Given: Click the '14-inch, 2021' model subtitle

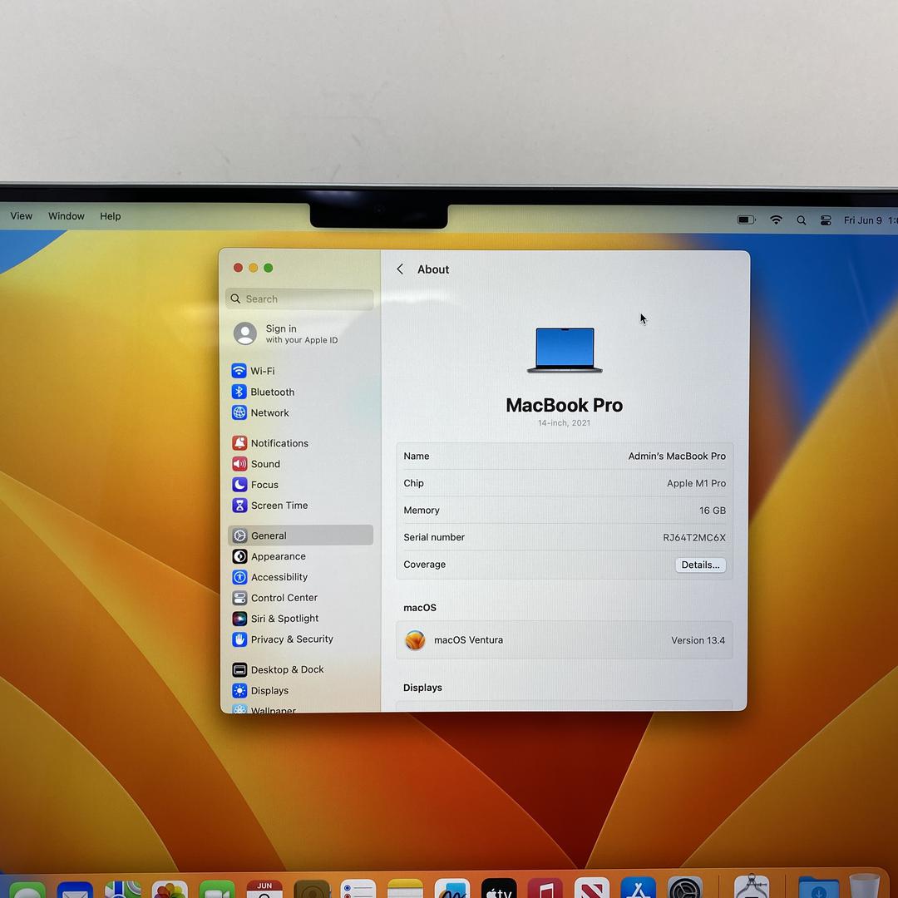Looking at the screenshot, I should pos(564,422).
